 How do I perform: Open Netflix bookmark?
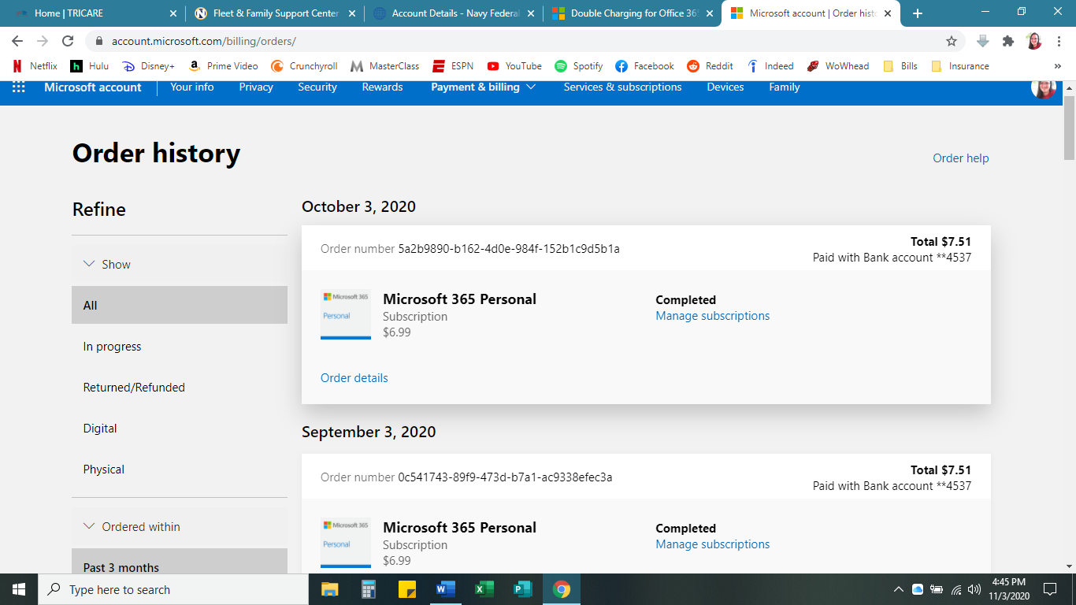(x=35, y=66)
